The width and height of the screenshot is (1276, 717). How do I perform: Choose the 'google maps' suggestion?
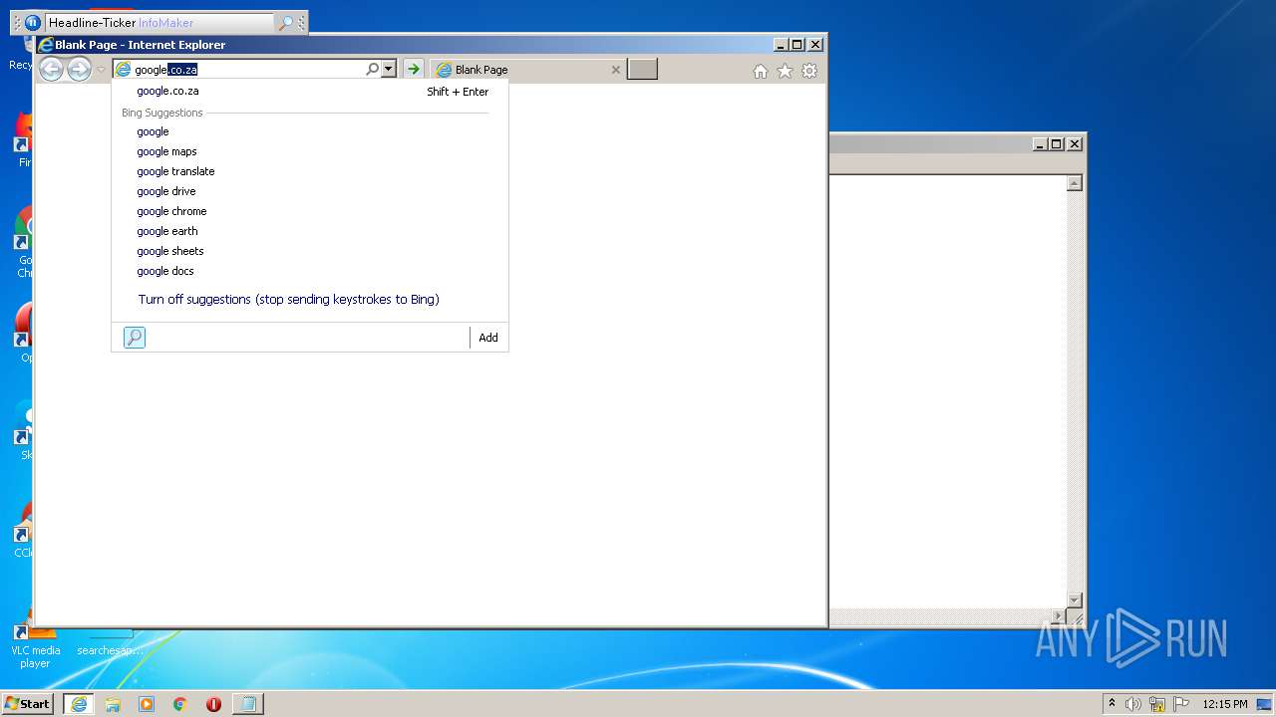[x=310, y=151]
